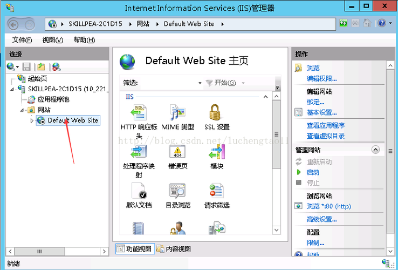The image size is (398, 270).
Task: Collapse the SKILLPEA-2C1D15 server node
Action: coord(12,89)
